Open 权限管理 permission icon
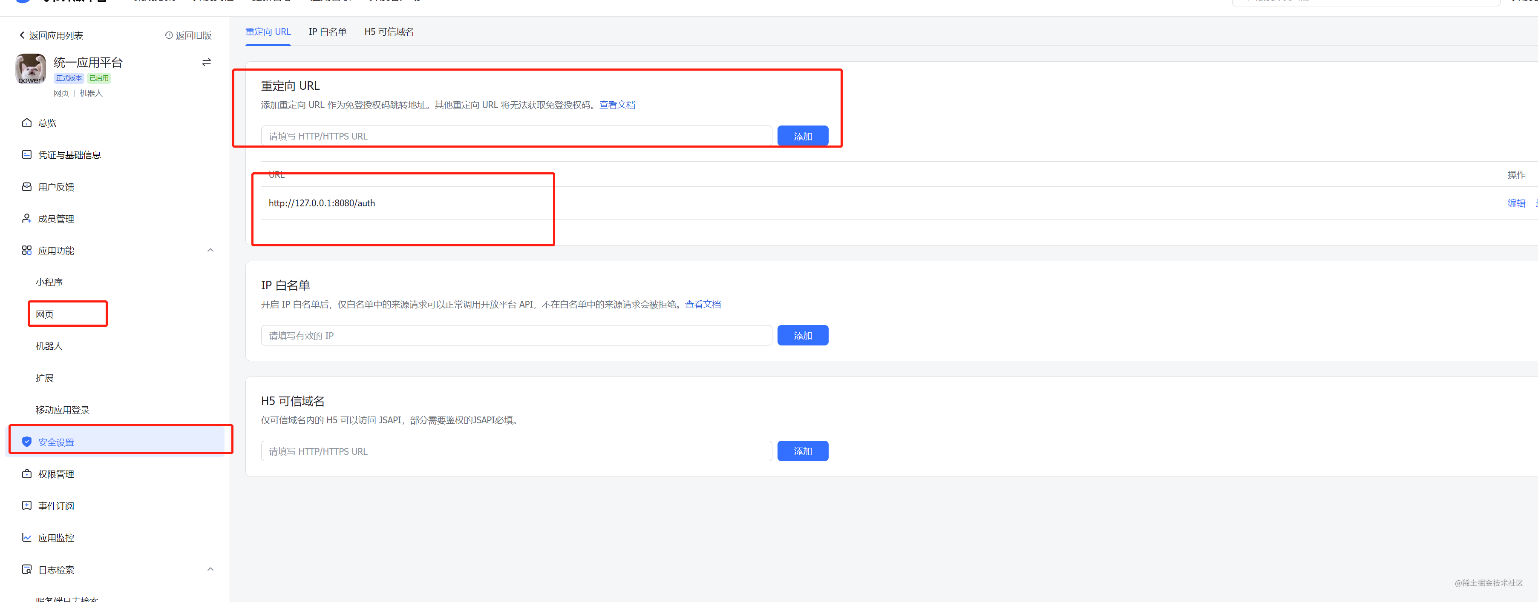The image size is (1538, 602). [x=26, y=474]
